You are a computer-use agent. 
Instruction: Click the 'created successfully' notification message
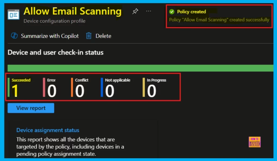[219, 20]
